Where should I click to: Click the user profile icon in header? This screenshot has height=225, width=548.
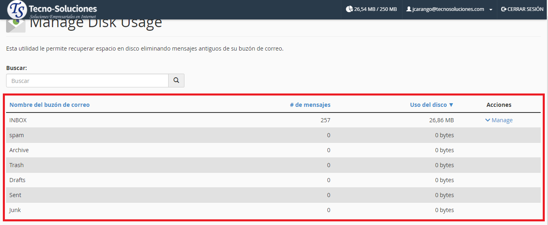point(409,9)
